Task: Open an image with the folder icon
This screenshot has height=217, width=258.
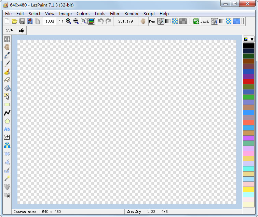Action: pos(14,21)
